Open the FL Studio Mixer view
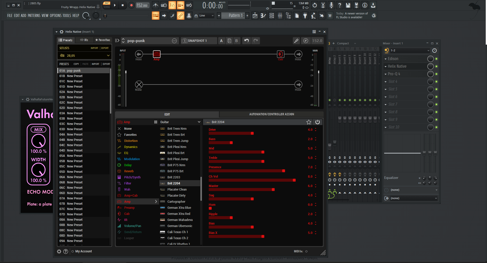The image size is (487, 263). [x=280, y=16]
